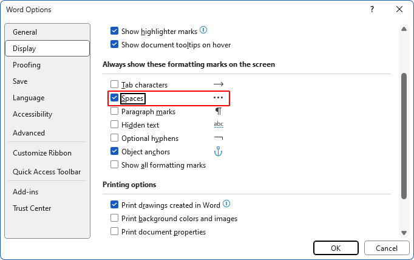Switch to the Advanced category
The height and width of the screenshot is (260, 414).
(29, 132)
